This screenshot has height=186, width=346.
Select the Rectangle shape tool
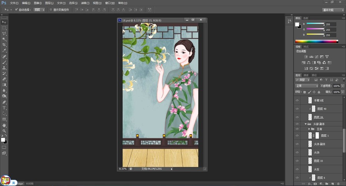[4, 119]
